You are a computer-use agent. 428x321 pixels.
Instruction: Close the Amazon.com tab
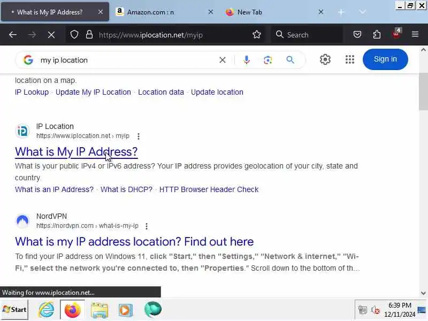[x=210, y=12]
